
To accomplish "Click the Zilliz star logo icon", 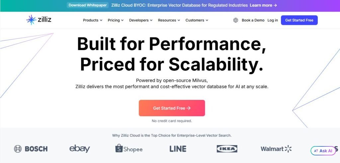I will click(31, 20).
